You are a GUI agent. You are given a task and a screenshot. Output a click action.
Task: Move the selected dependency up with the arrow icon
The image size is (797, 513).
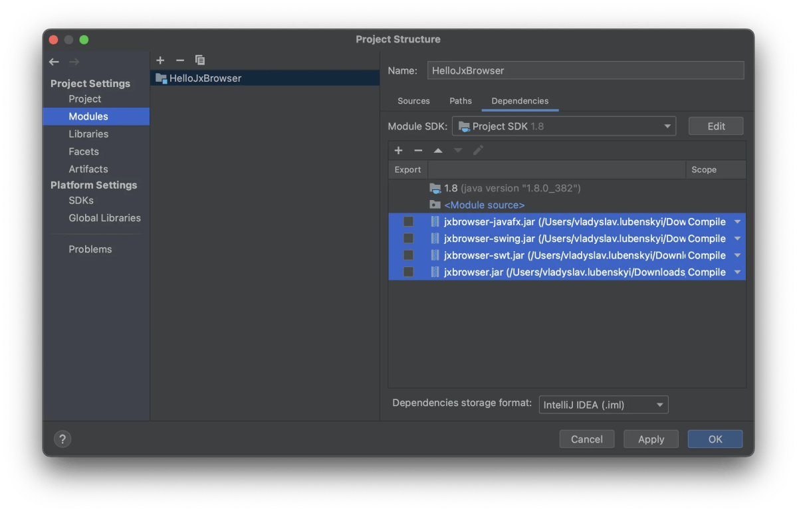pos(438,150)
